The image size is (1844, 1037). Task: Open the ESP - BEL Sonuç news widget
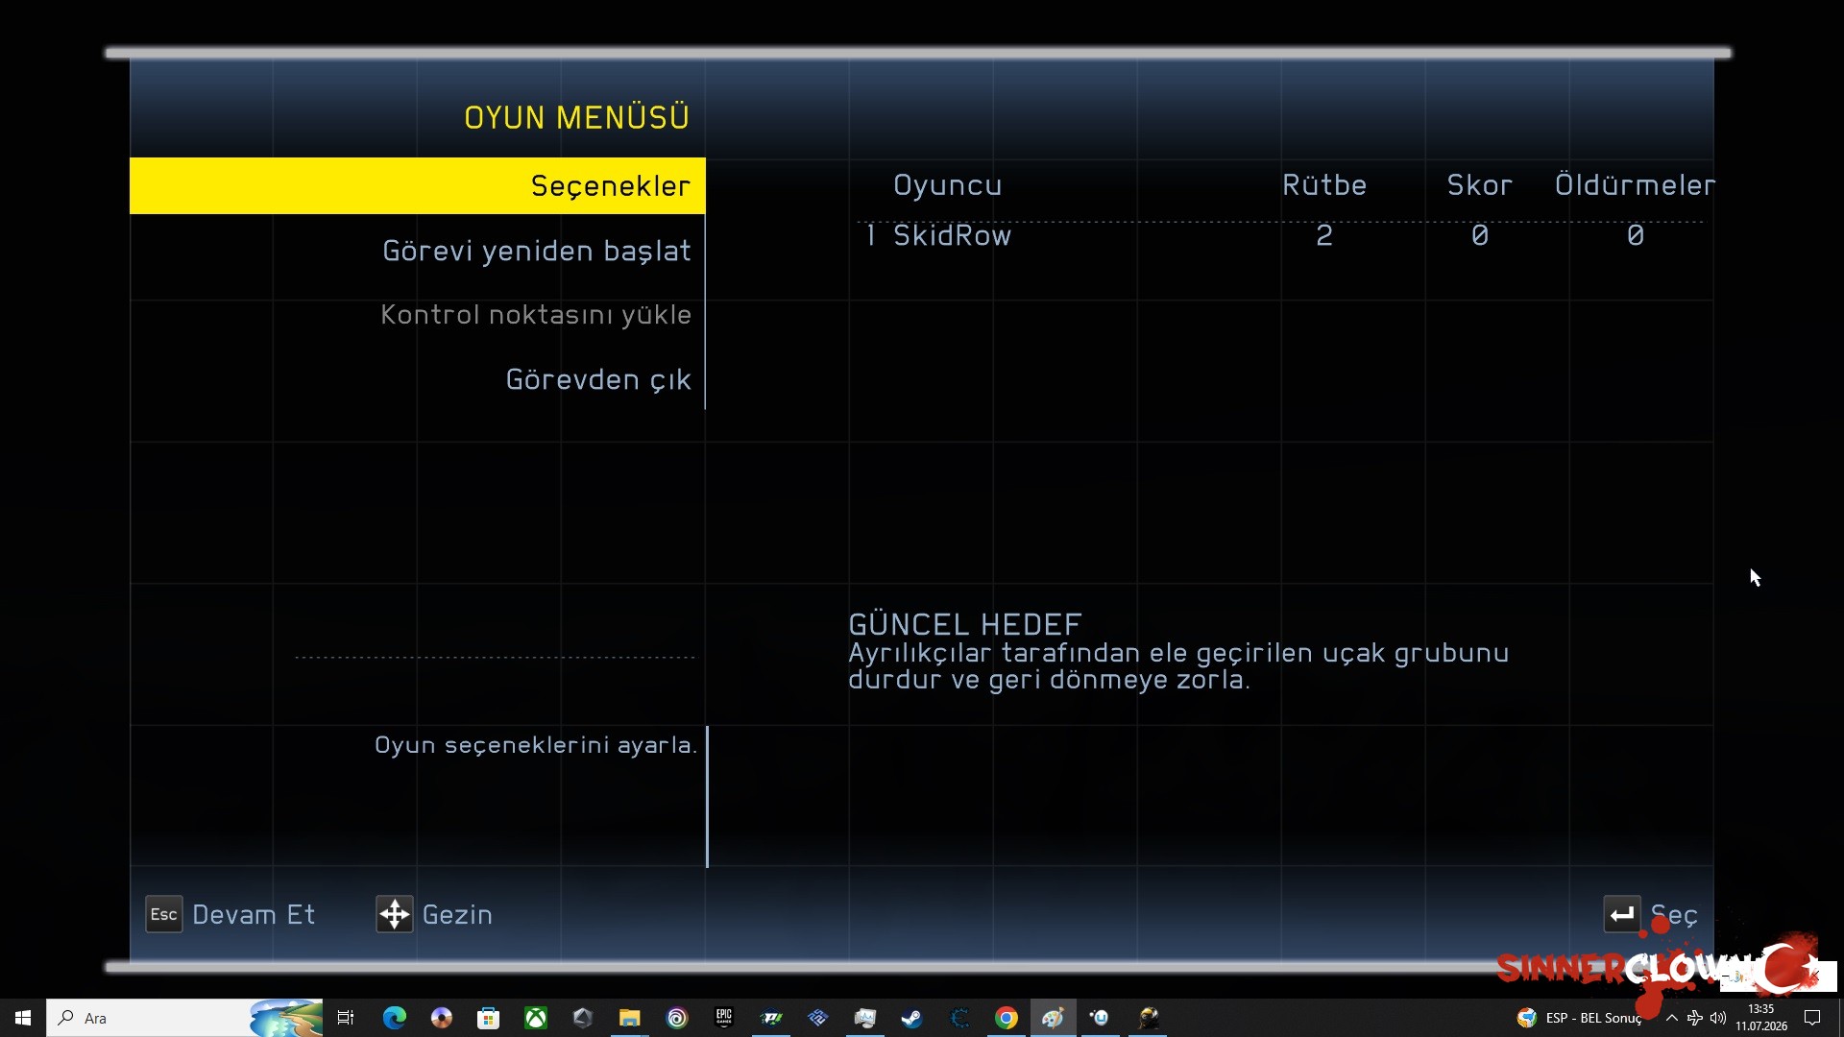point(1580,1018)
